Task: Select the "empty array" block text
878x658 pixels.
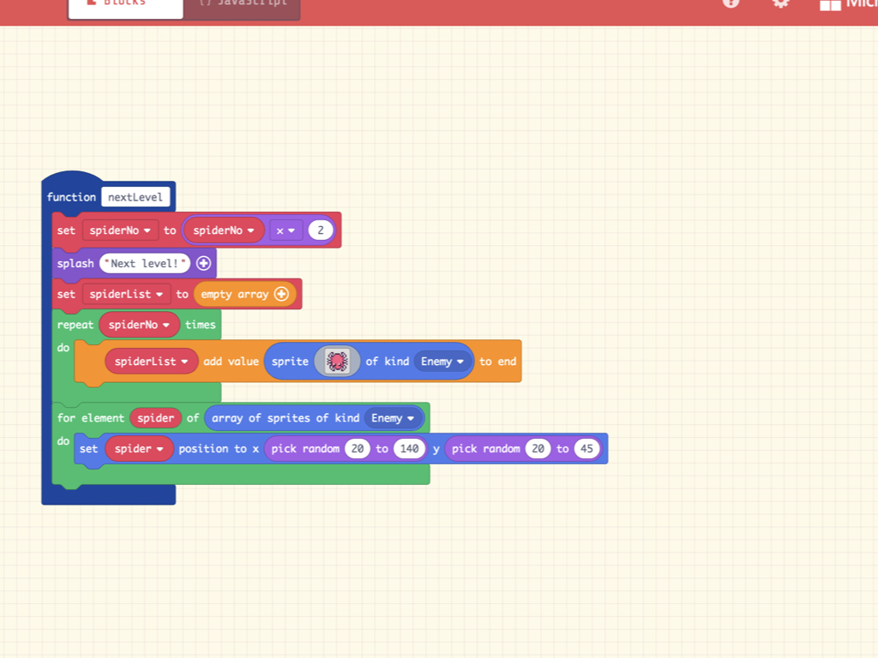Action: point(235,295)
